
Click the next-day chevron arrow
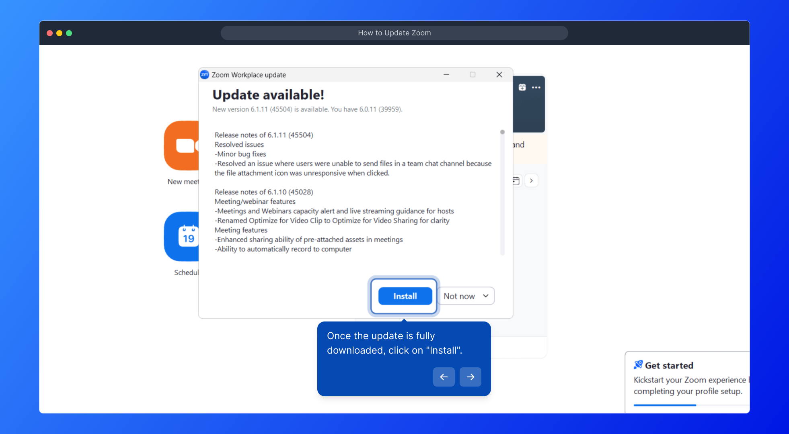[531, 181]
